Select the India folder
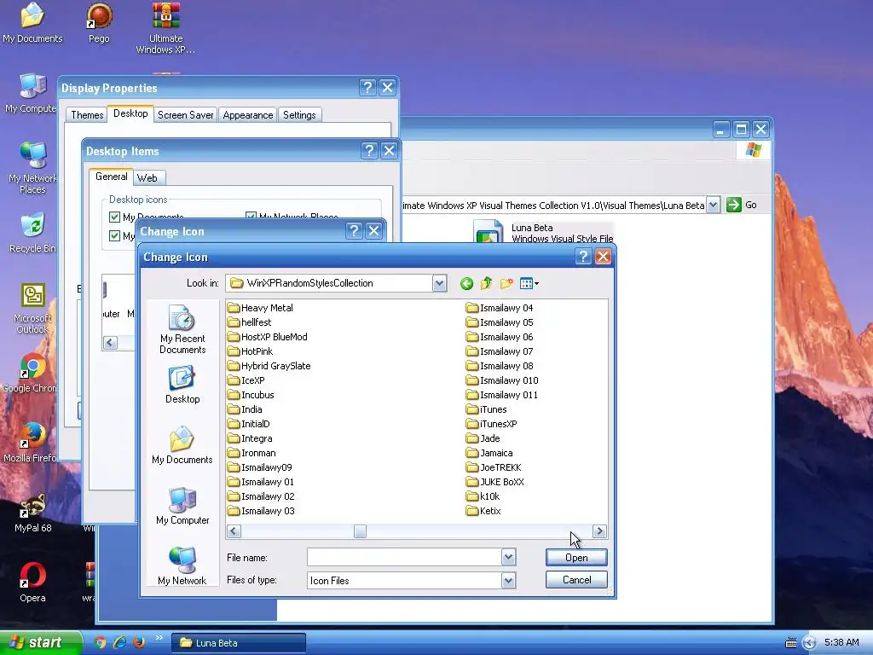The image size is (873, 655). [245, 409]
